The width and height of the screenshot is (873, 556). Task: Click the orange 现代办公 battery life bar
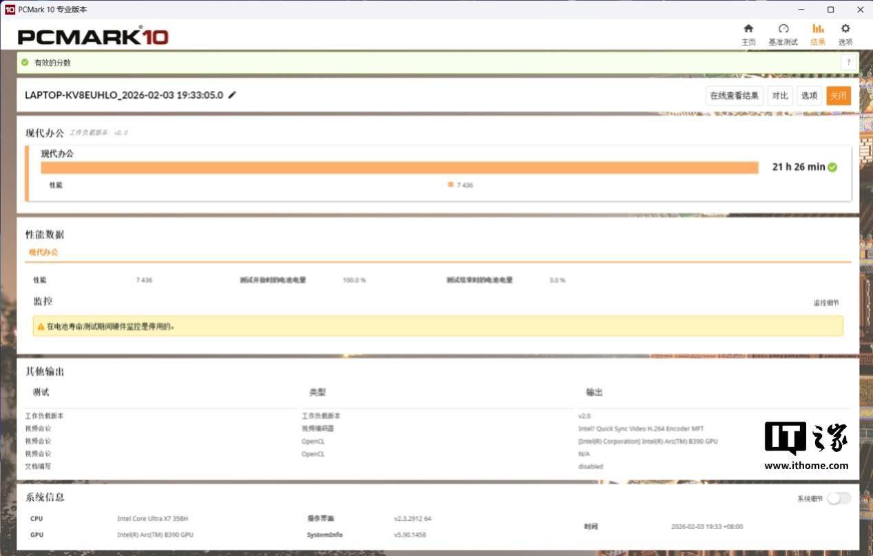[x=399, y=167]
